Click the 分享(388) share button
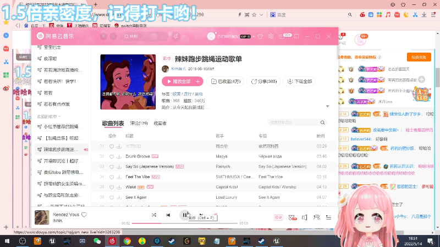 (264, 81)
